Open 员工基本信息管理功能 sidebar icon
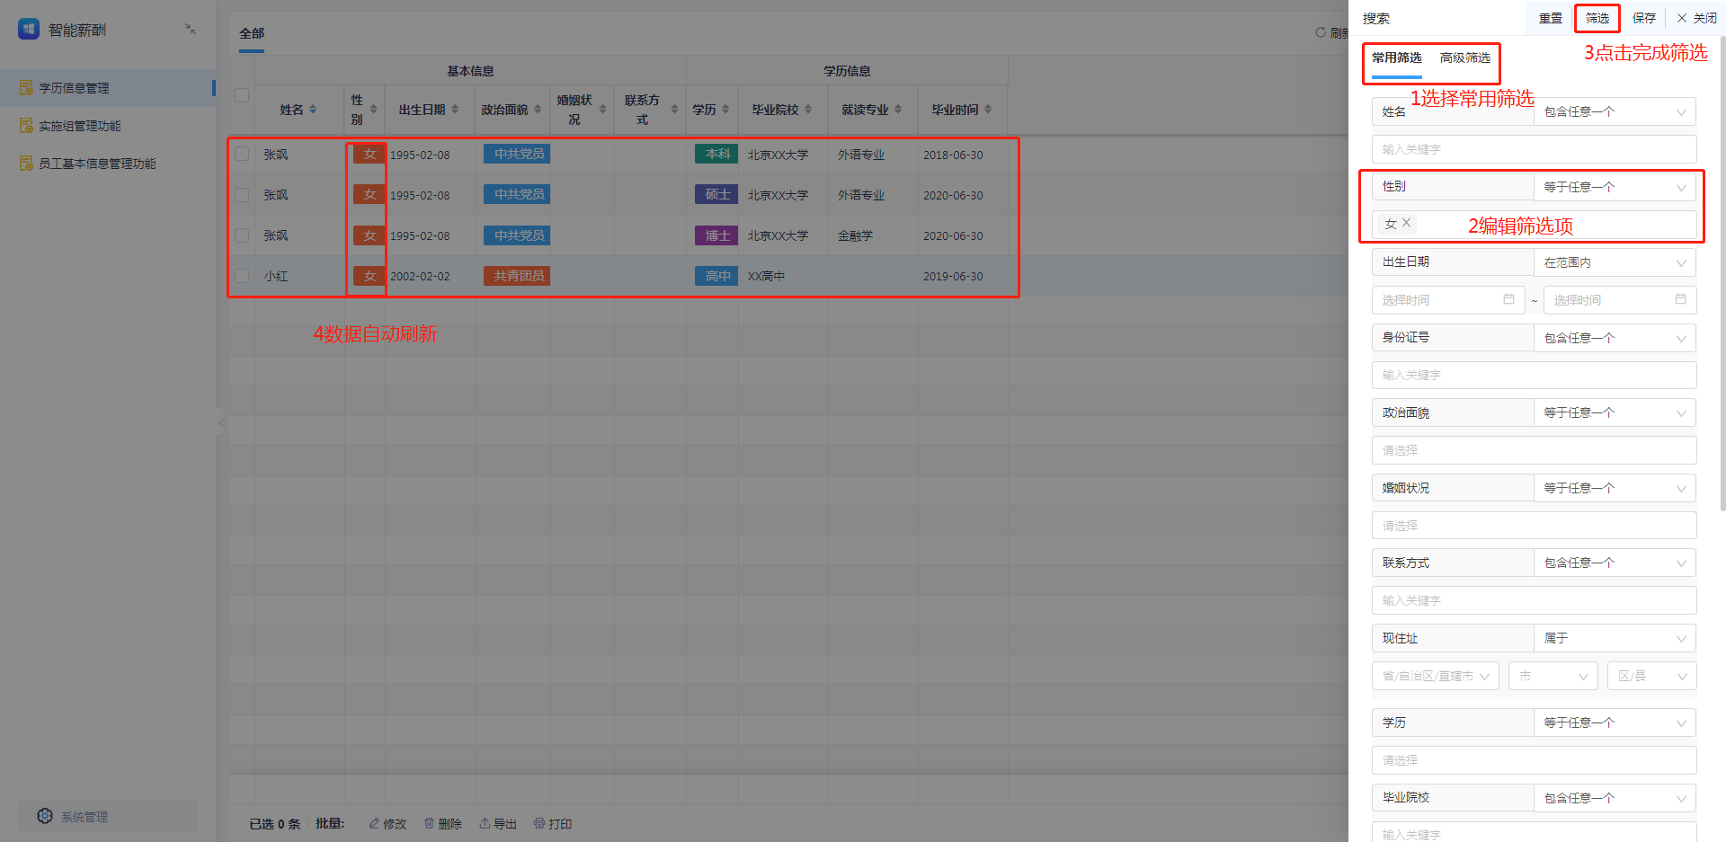 tap(27, 164)
